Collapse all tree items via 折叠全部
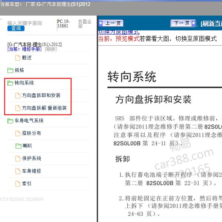Screen dimensions: 222x222 85,24
